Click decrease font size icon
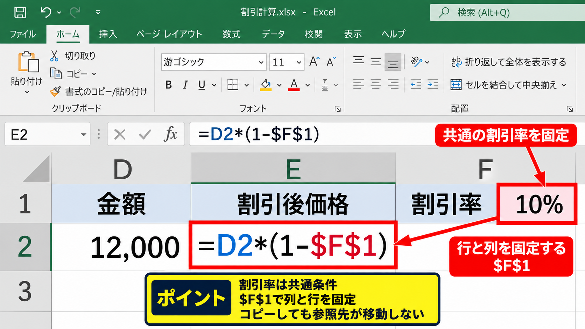The width and height of the screenshot is (585, 329). point(331,62)
